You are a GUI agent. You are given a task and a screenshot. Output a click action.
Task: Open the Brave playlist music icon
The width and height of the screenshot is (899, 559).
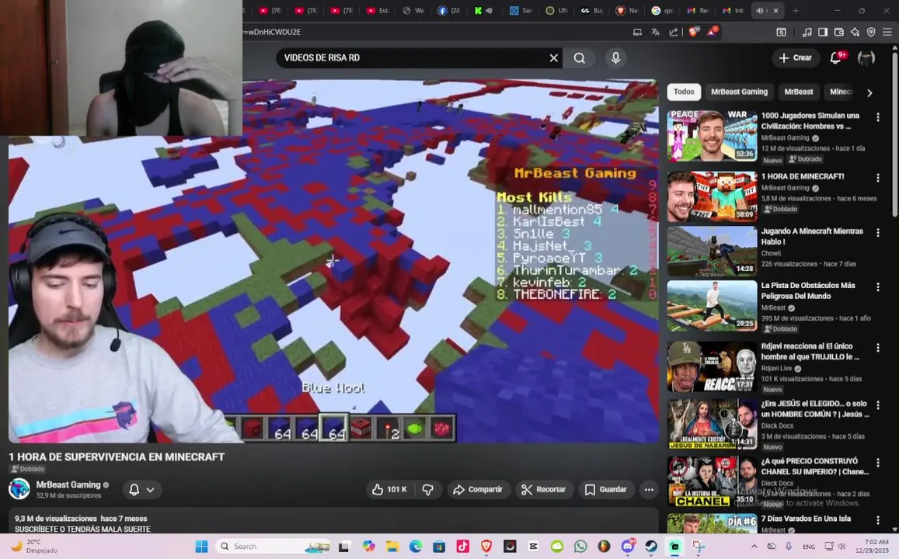point(807,32)
